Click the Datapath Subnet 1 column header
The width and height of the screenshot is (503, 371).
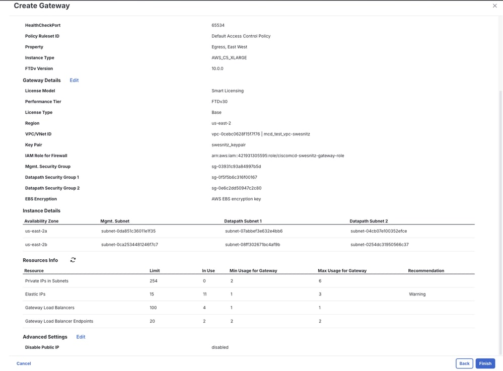tap(243, 221)
